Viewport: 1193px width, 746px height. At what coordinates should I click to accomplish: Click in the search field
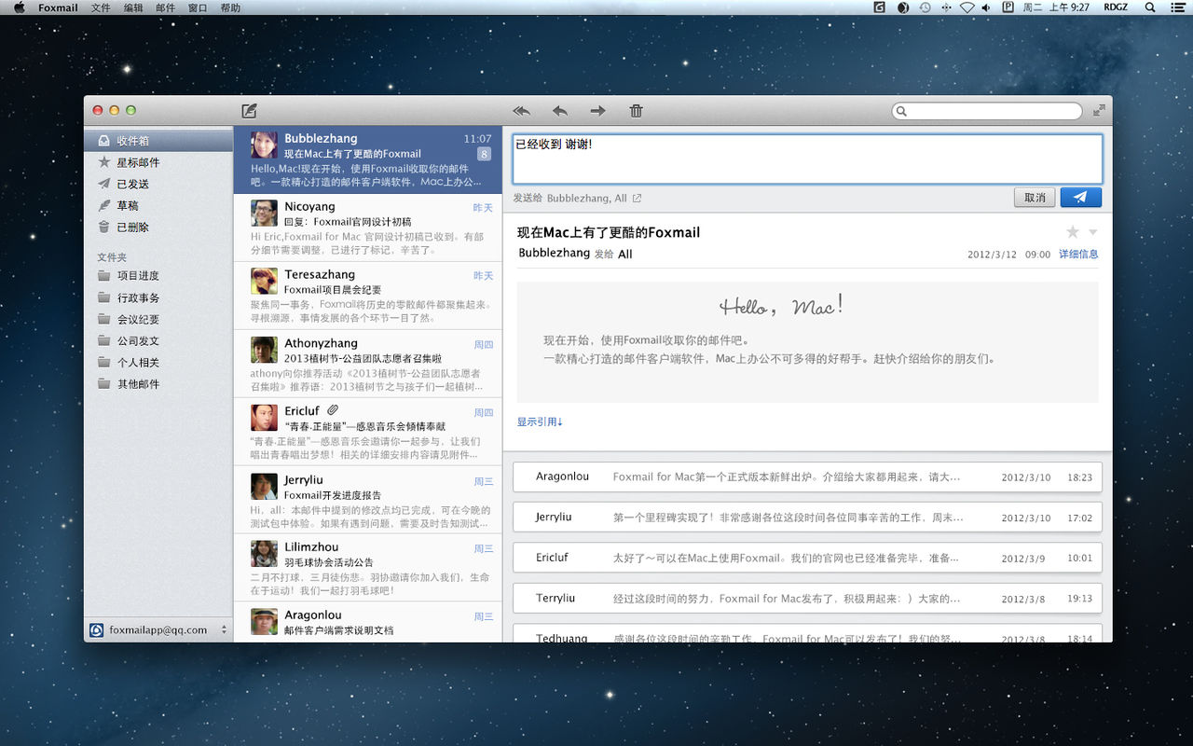point(987,111)
